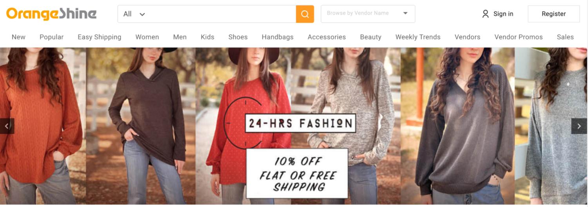Click the Register button
This screenshot has width=588, height=207.
tap(554, 14)
